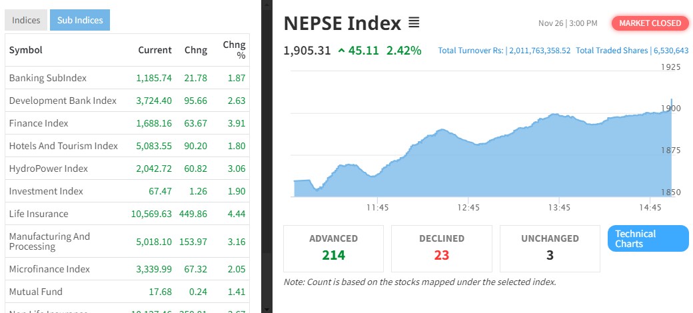
Task: Open the Banking SubIndex row
Action: [x=48, y=78]
